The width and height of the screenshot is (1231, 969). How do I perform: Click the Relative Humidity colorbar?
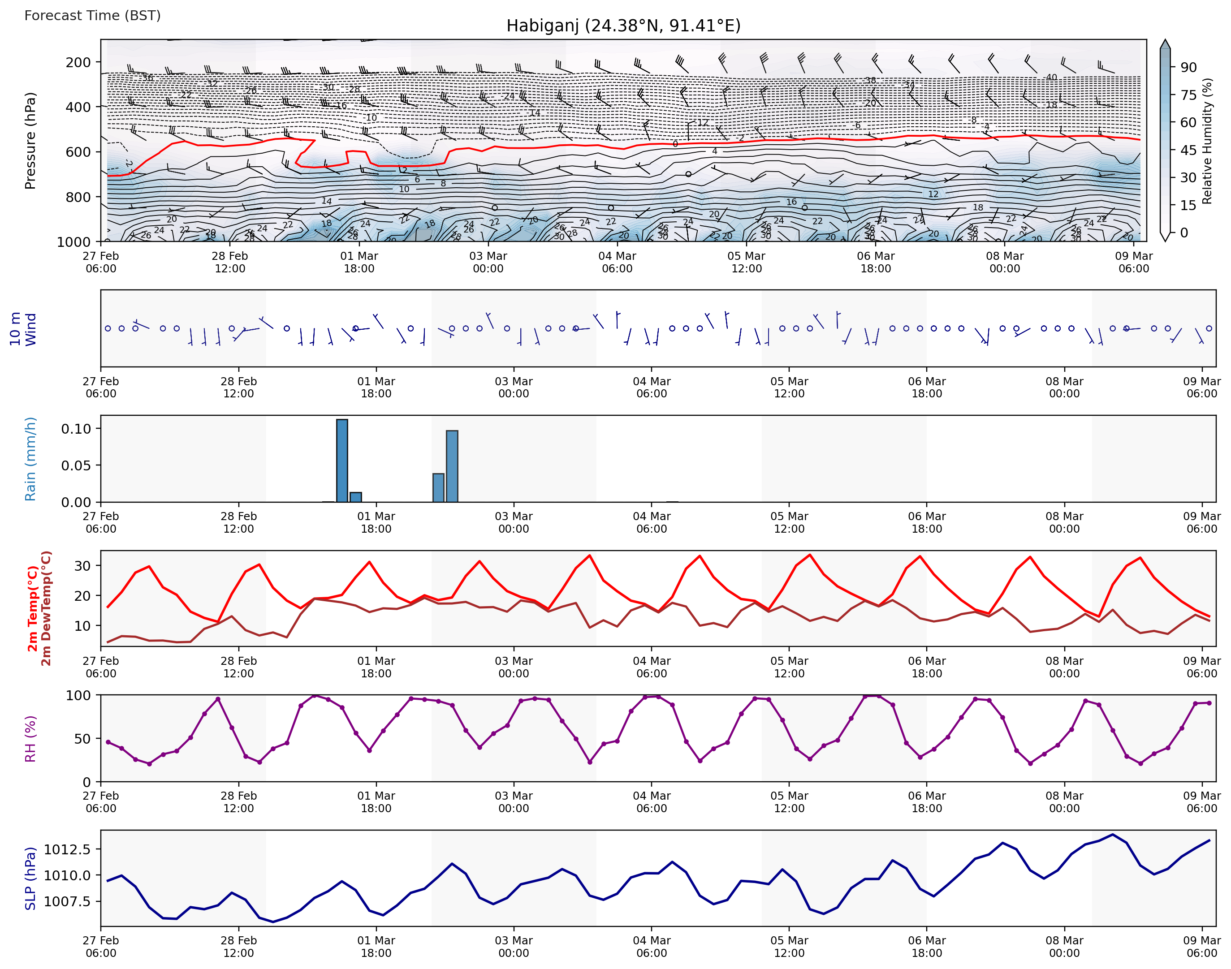pyautogui.click(x=1165, y=142)
